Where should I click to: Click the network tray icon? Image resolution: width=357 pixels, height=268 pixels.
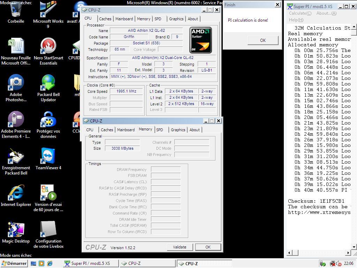[332, 264]
